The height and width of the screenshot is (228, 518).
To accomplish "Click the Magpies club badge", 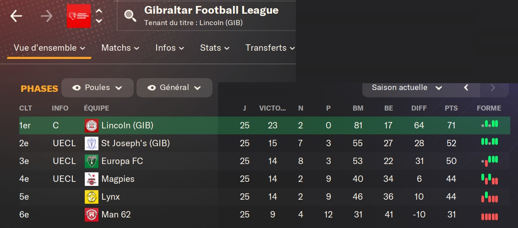I will coord(92,179).
